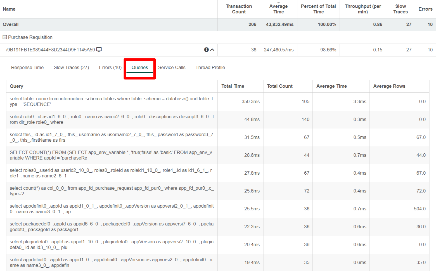Screen dimensions: 436x271
Task: Select the Overall summary row
Action: coord(11,25)
